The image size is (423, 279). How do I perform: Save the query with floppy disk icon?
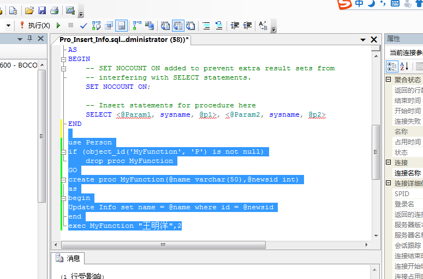pyautogui.click(x=42, y=10)
